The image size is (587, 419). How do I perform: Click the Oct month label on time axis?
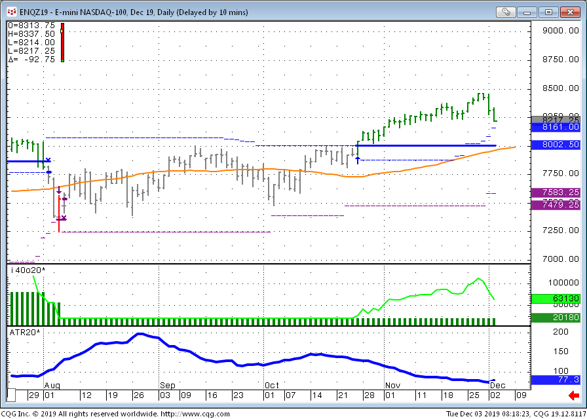click(271, 386)
